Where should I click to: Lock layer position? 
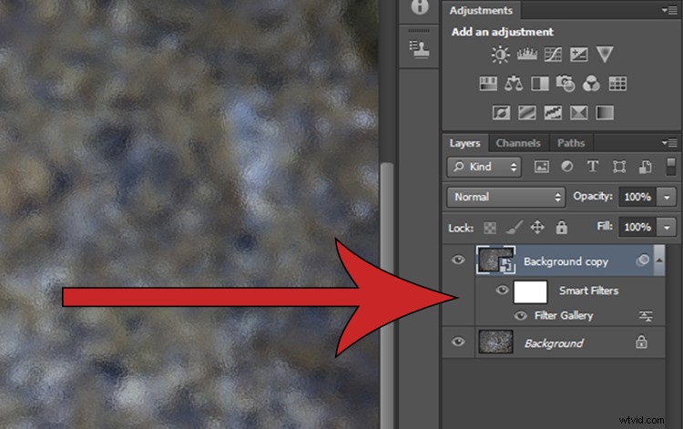pos(537,227)
